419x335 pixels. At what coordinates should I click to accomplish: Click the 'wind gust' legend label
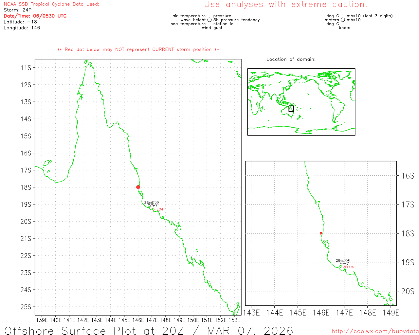pos(212,28)
